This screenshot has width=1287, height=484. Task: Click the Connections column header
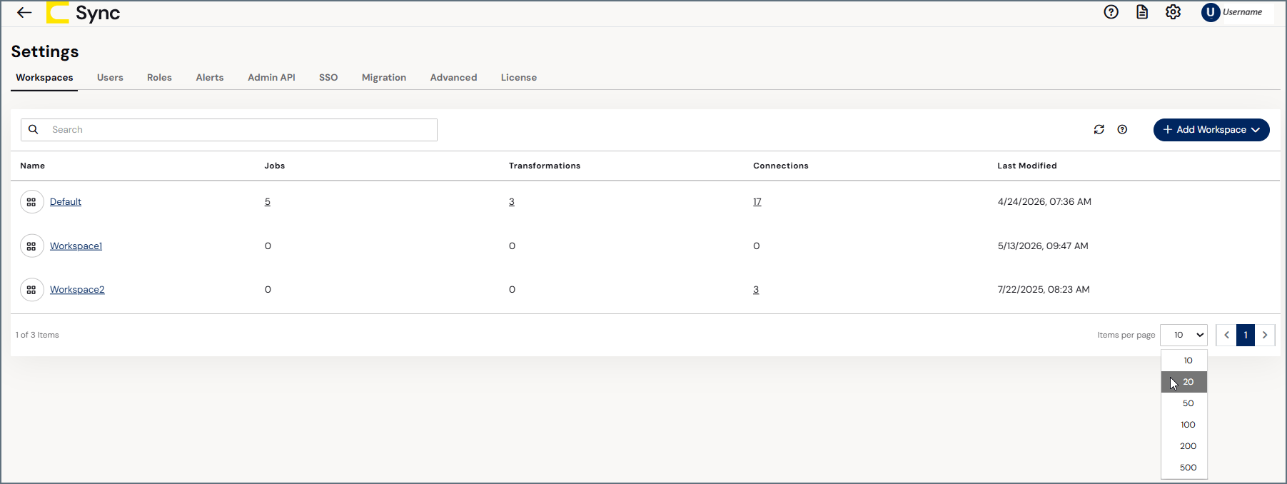pos(781,166)
